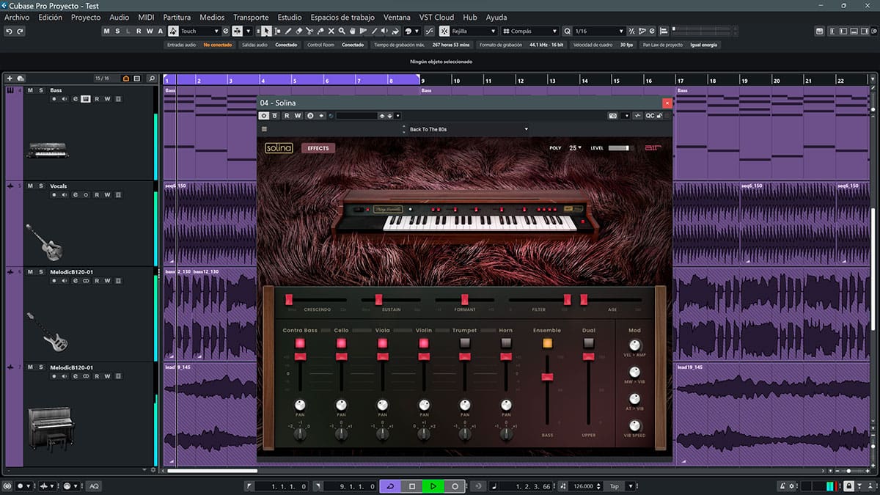Image resolution: width=880 pixels, height=495 pixels.
Task: Toggle the Ensemble switch on Solina
Action: [x=546, y=342]
